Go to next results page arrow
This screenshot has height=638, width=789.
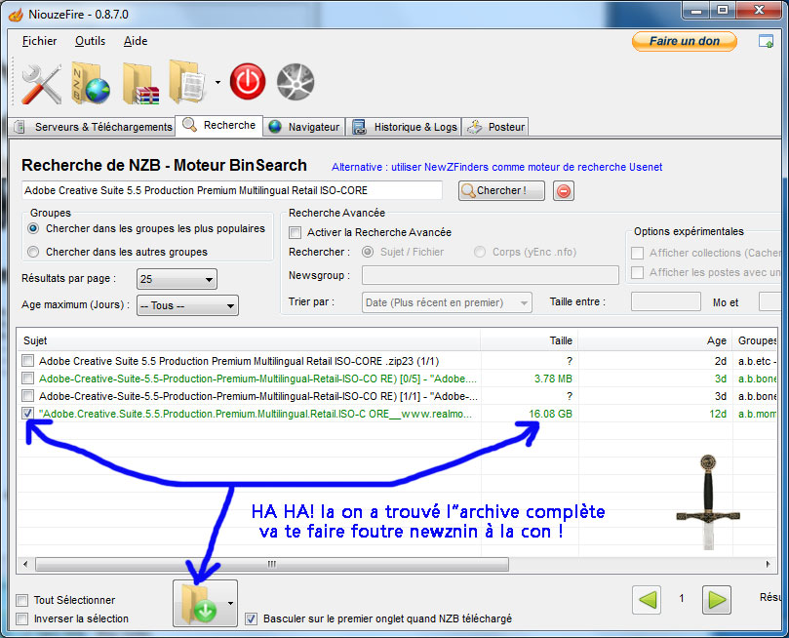point(717,599)
